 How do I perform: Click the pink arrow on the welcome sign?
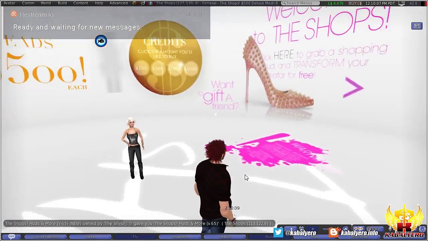[x=353, y=87]
